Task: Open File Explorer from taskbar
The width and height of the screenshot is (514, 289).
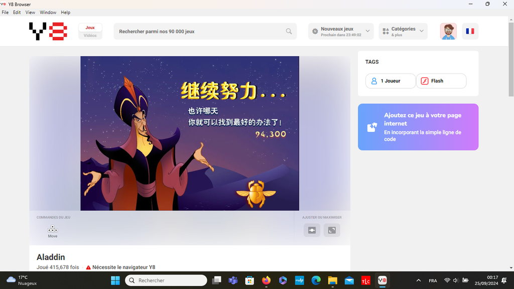Action: 332,280
